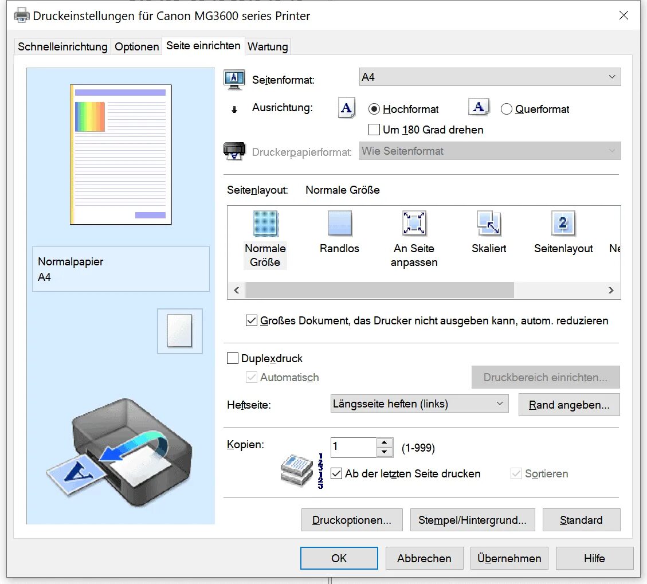
Task: Click the Querformat landscape orientation icon
Action: click(479, 107)
